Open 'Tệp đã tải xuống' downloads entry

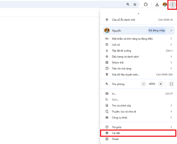click(x=121, y=51)
